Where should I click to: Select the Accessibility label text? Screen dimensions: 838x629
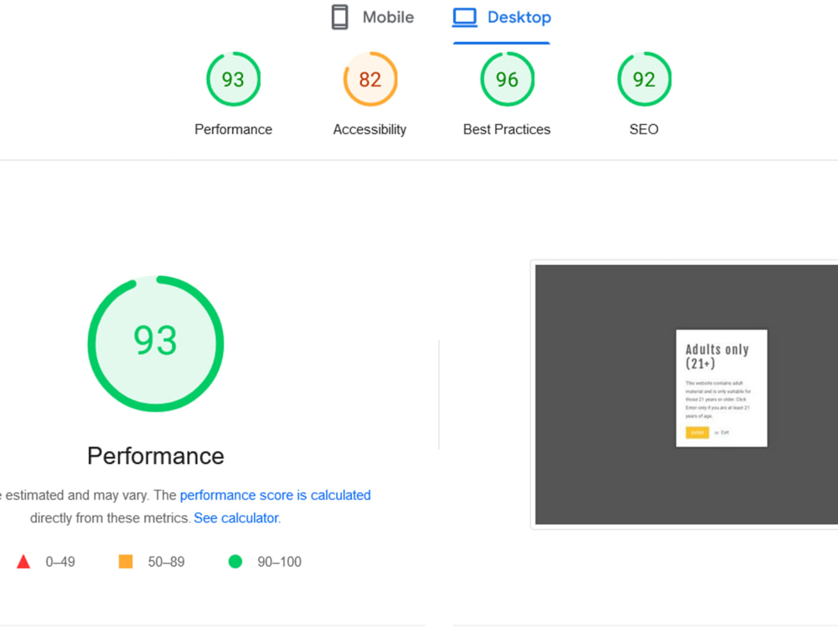370,129
